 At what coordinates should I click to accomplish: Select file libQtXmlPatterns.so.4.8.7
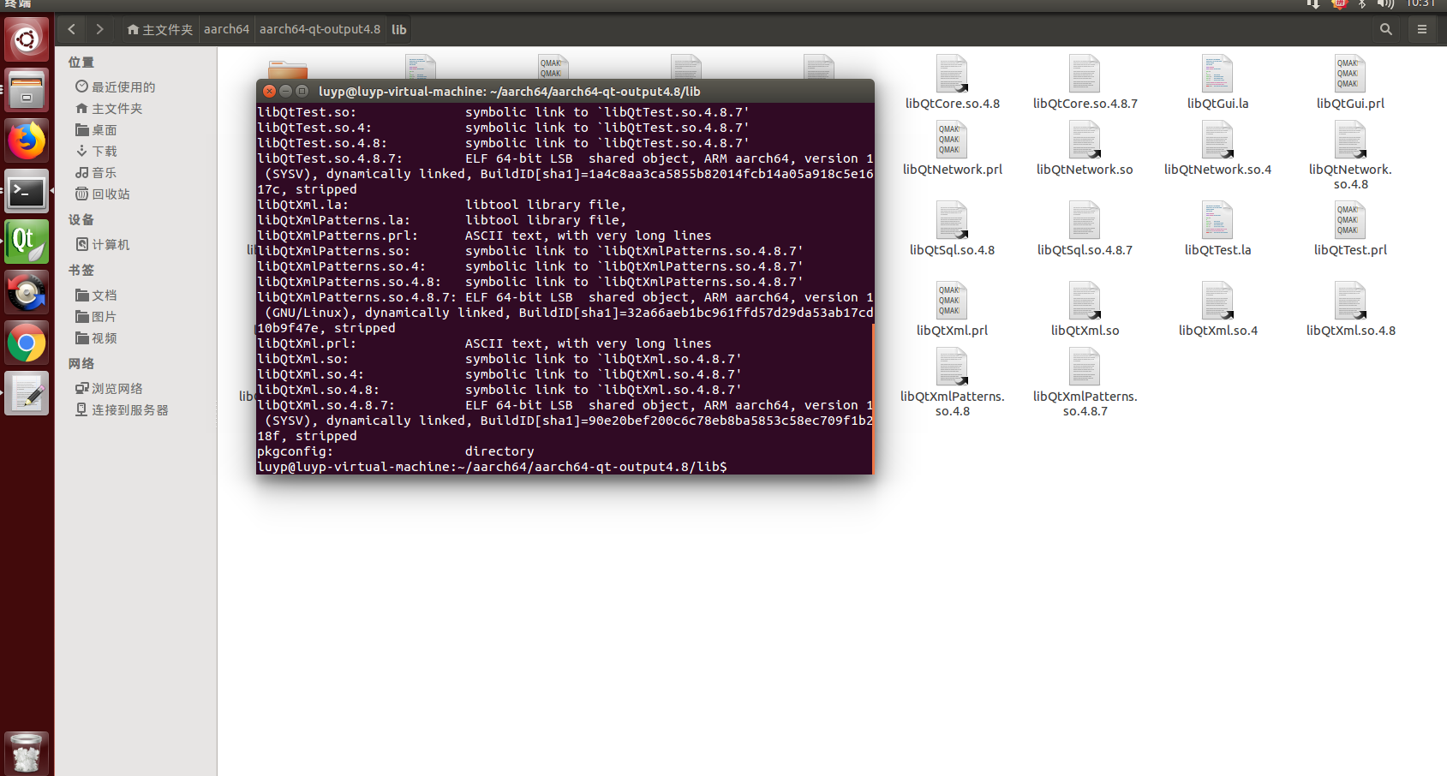coord(1085,383)
